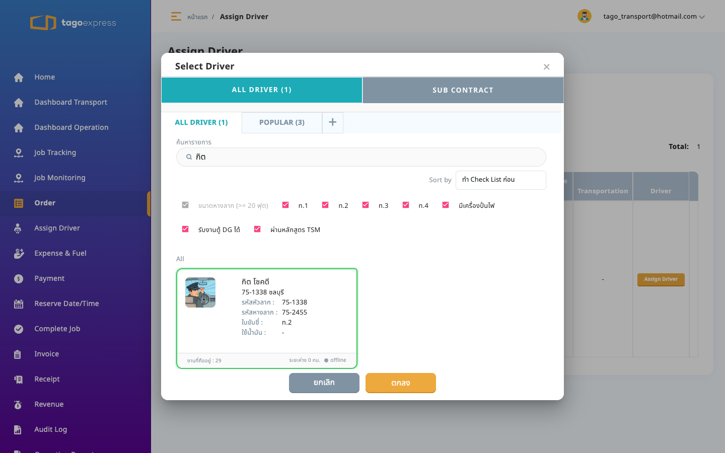Click the Job Monitoring pin icon
Image resolution: width=725 pixels, height=453 pixels.
[19, 178]
